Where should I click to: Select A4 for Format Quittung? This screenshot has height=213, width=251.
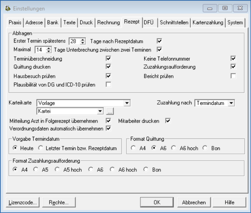[133, 148]
